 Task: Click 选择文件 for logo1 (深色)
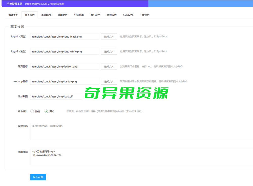(109, 36)
